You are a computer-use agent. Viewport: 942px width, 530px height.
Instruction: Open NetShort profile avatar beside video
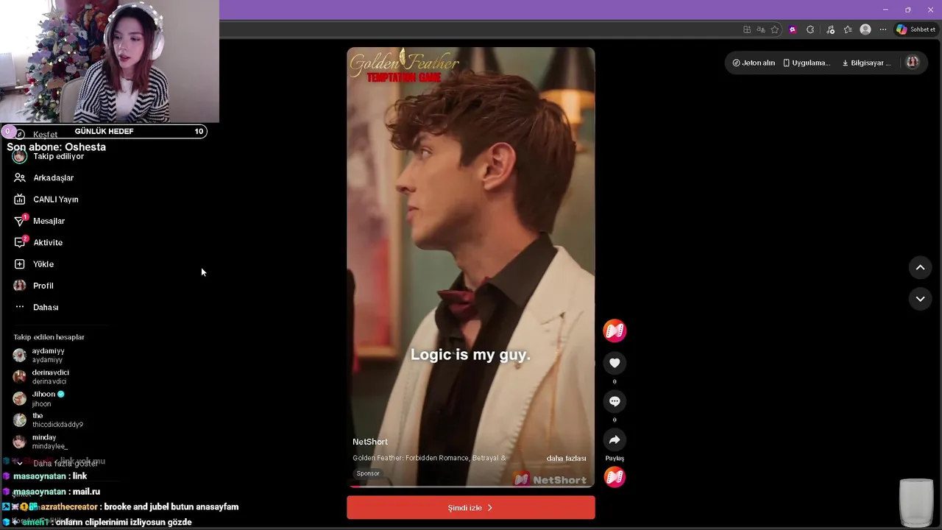(x=615, y=331)
